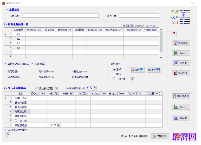Select the WL1 circuit row cell

18,34
